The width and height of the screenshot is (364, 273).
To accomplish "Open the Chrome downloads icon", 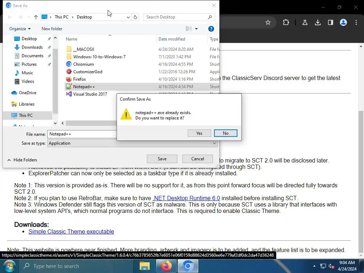I will [x=317, y=22].
